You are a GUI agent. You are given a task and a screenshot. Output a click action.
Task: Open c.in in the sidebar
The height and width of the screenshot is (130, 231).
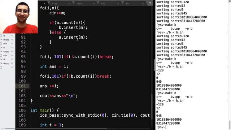click(x=5, y=56)
